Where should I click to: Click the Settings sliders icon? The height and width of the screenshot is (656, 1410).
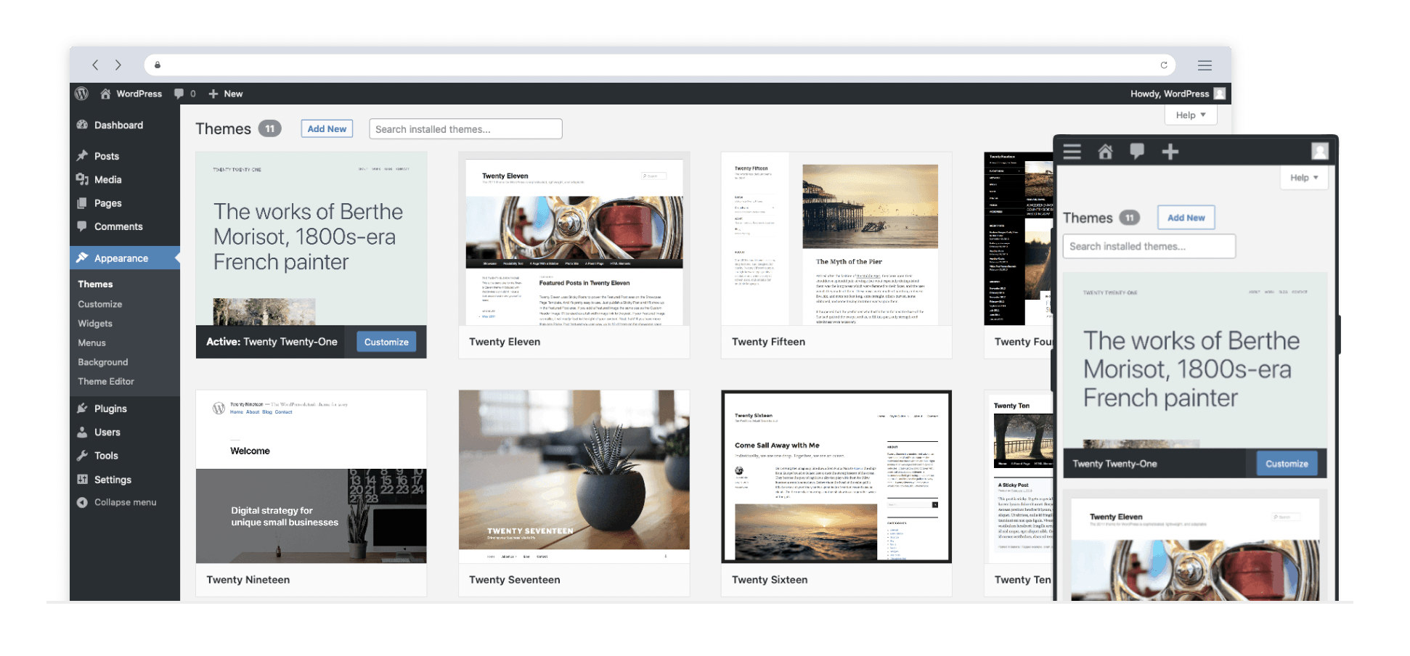[x=82, y=480]
